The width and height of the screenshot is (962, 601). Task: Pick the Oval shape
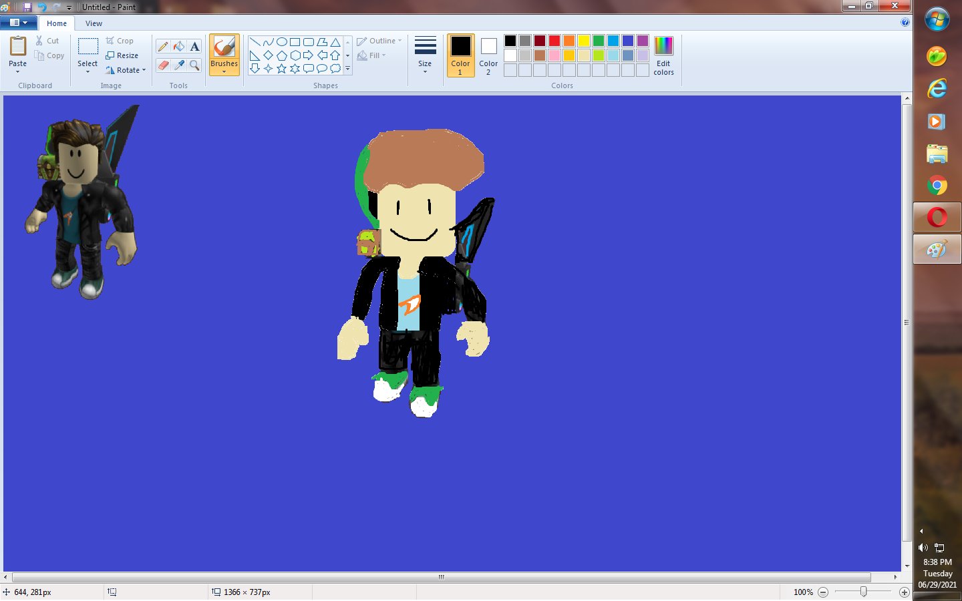tap(281, 41)
